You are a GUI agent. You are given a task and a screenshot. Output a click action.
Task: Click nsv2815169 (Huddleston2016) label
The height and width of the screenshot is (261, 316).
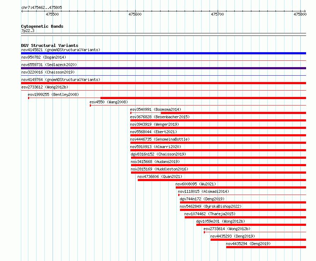[159, 169]
